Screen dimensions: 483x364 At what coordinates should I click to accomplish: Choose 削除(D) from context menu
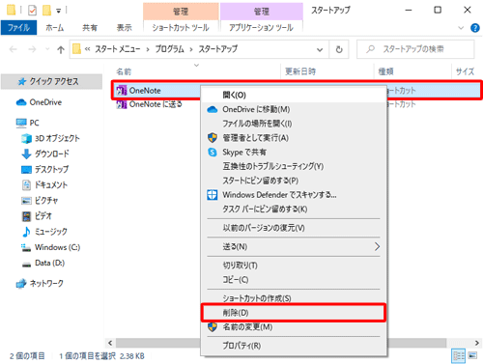tap(294, 313)
